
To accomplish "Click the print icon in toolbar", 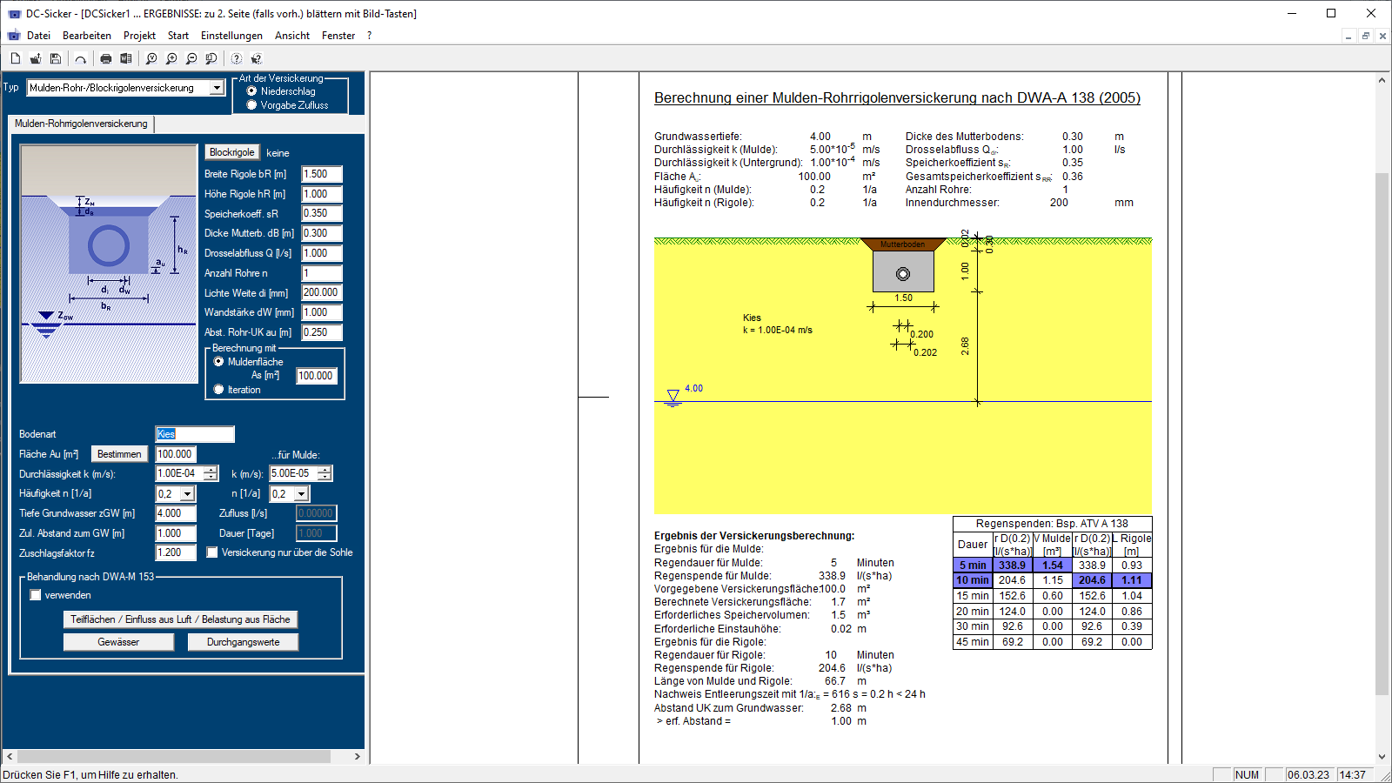I will [x=106, y=58].
